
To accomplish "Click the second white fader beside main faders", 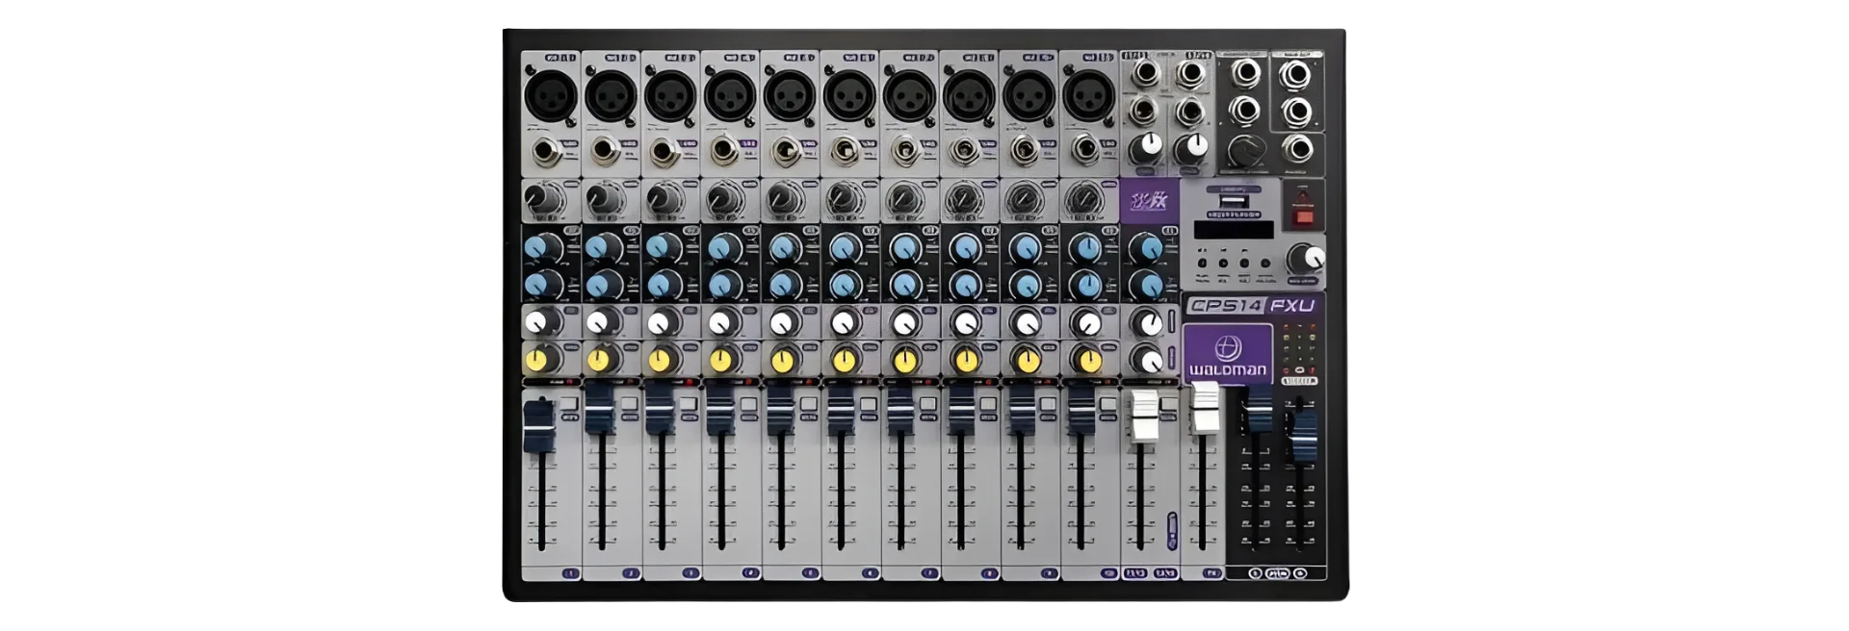I will click(x=1205, y=408).
